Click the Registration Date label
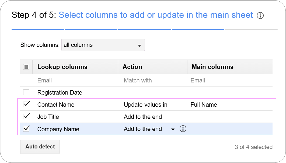 pyautogui.click(x=60, y=92)
